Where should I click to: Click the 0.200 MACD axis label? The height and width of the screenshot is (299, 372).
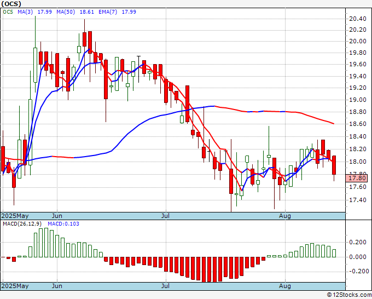359,242
